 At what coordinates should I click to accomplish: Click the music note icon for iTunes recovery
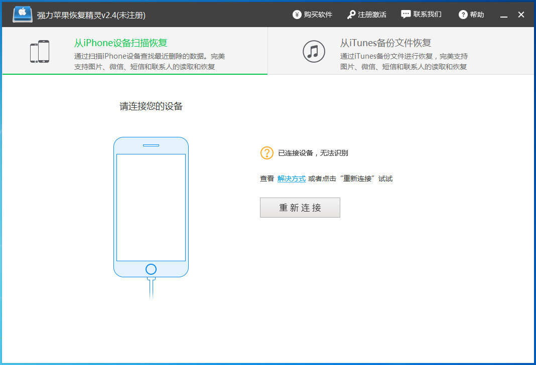pos(314,51)
